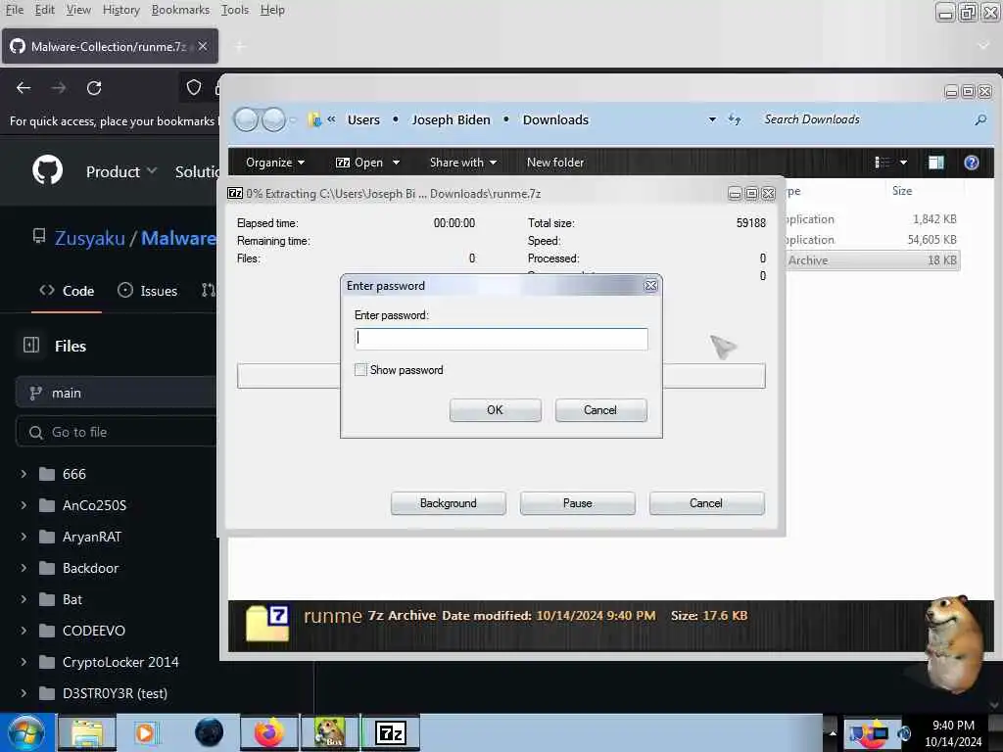The height and width of the screenshot is (752, 1003).
Task: Click the shield tracking protection icon
Action: [194, 87]
